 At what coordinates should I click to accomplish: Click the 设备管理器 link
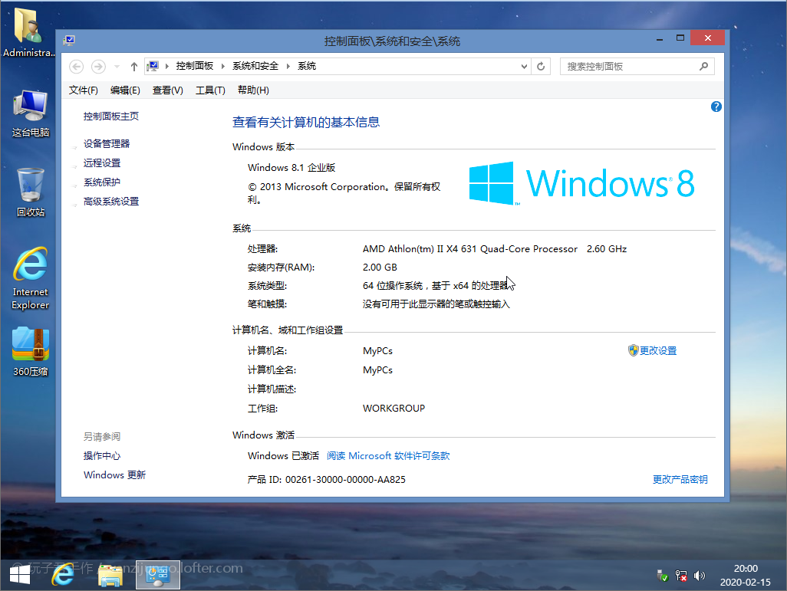tap(107, 143)
